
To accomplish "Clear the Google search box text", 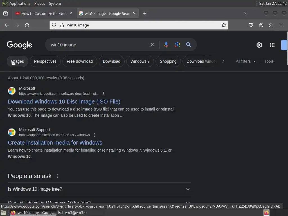I will tap(152, 45).
